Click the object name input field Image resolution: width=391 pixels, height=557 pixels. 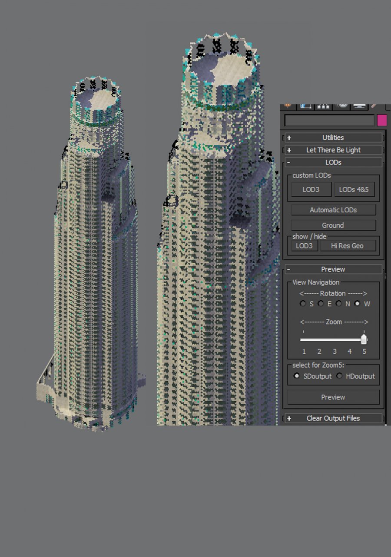[x=329, y=121]
